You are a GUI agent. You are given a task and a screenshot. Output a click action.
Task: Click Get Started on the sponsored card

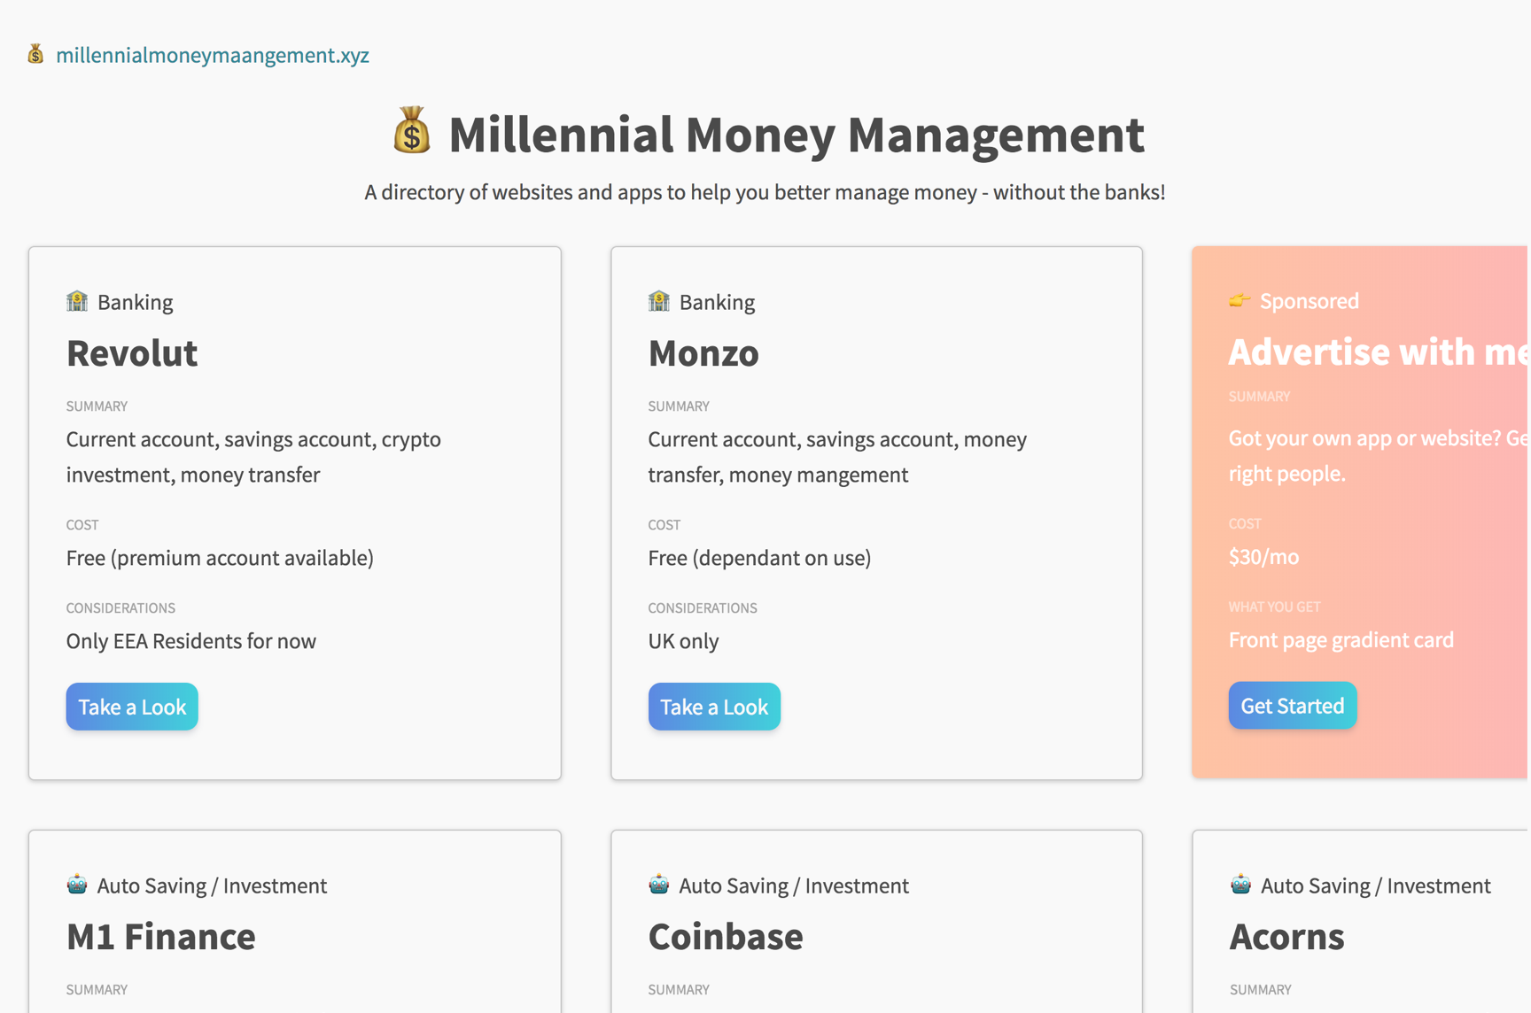click(1292, 705)
